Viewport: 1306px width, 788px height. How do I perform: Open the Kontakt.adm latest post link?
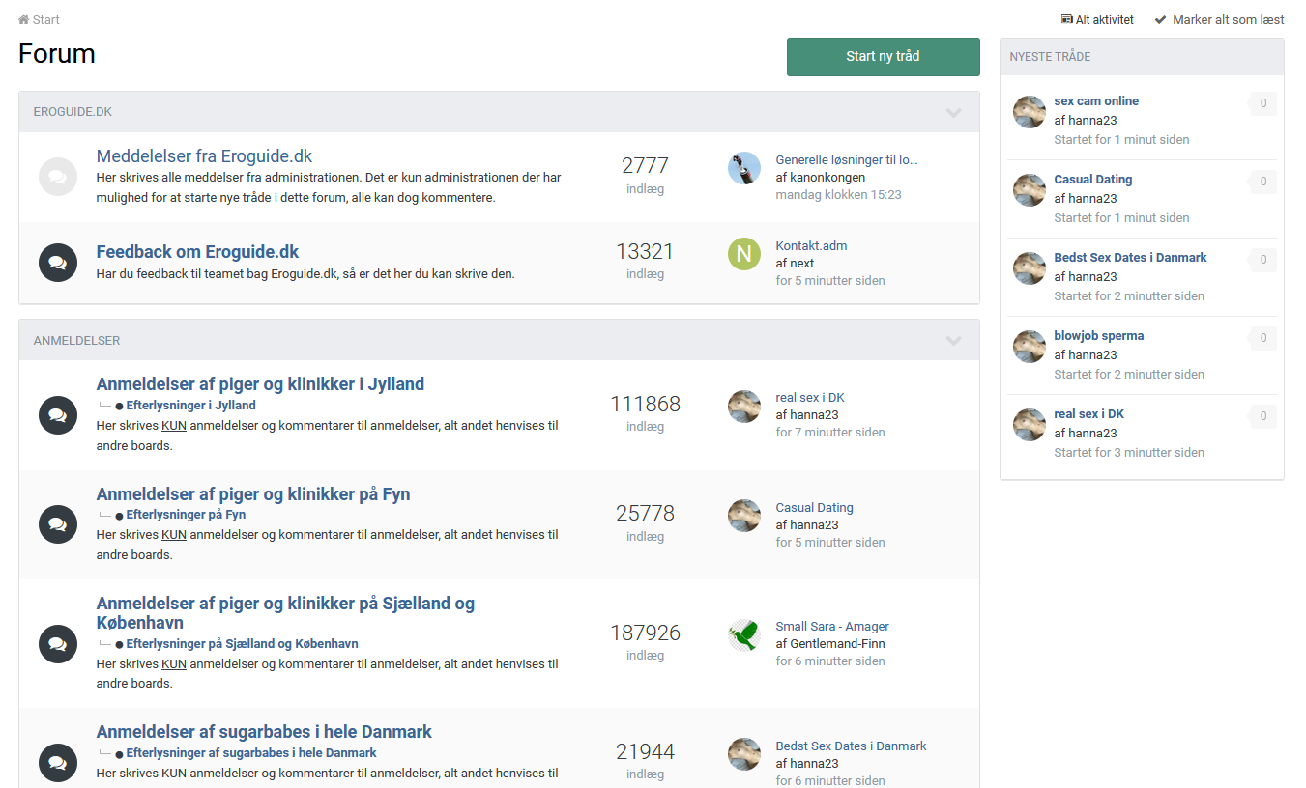point(811,246)
